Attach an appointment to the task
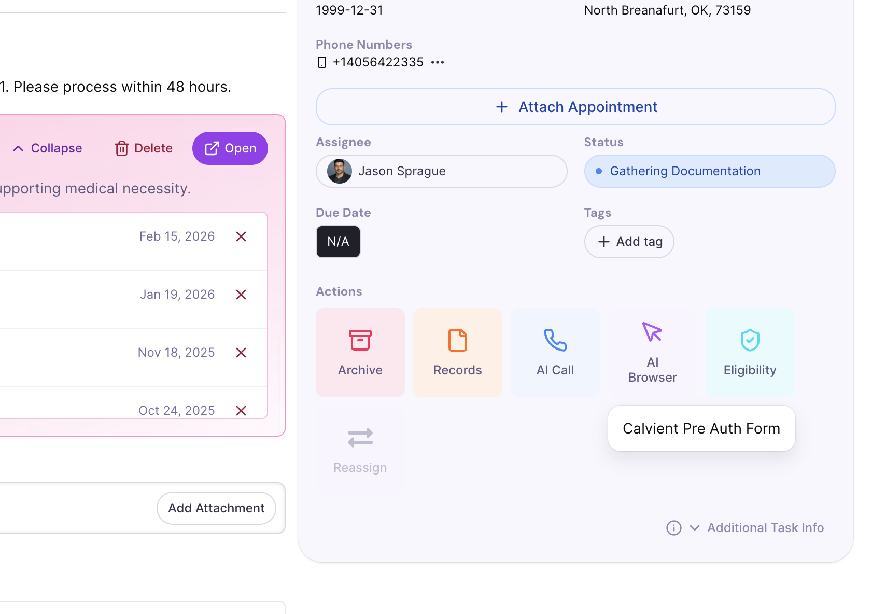This screenshot has height=614, width=872. click(575, 107)
